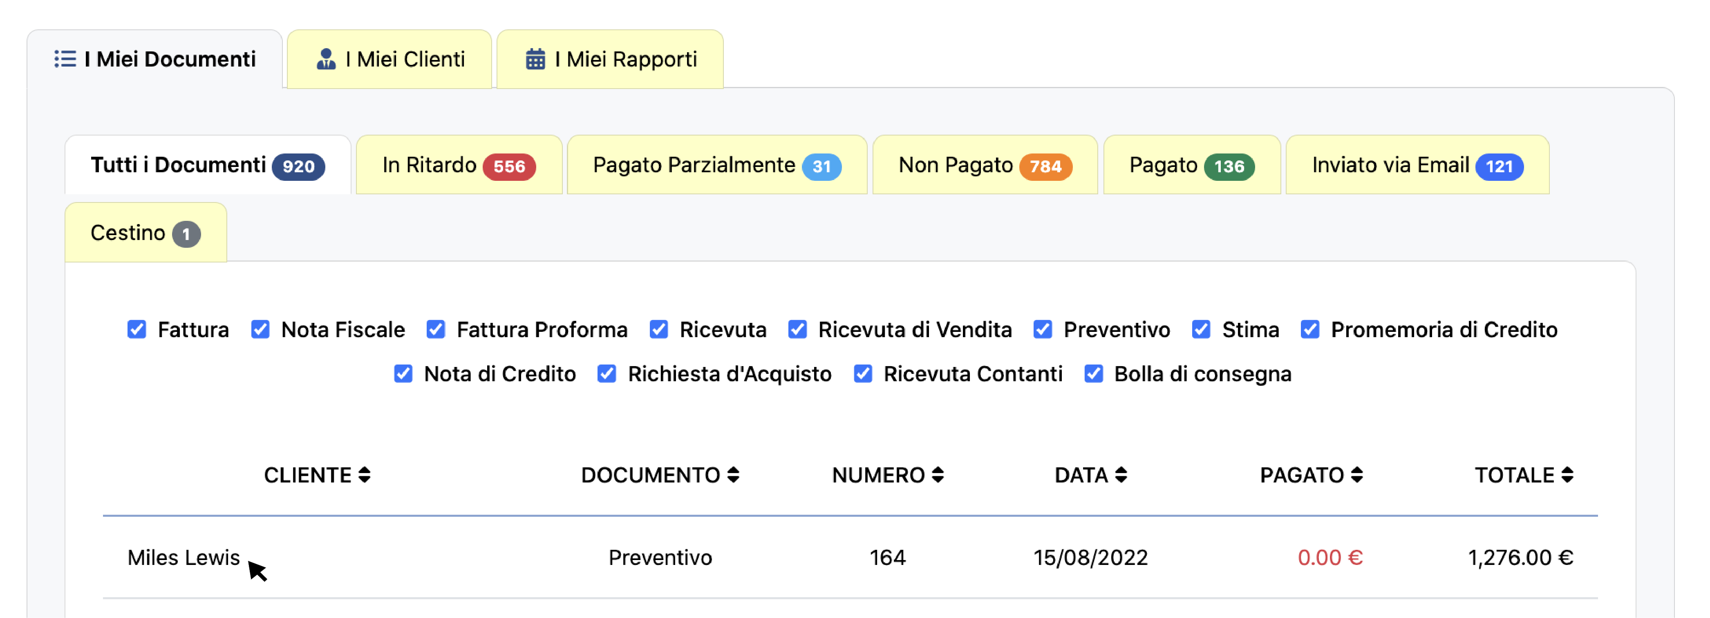This screenshot has width=1710, height=618.
Task: Click the green 136 badge
Action: coord(1229,167)
